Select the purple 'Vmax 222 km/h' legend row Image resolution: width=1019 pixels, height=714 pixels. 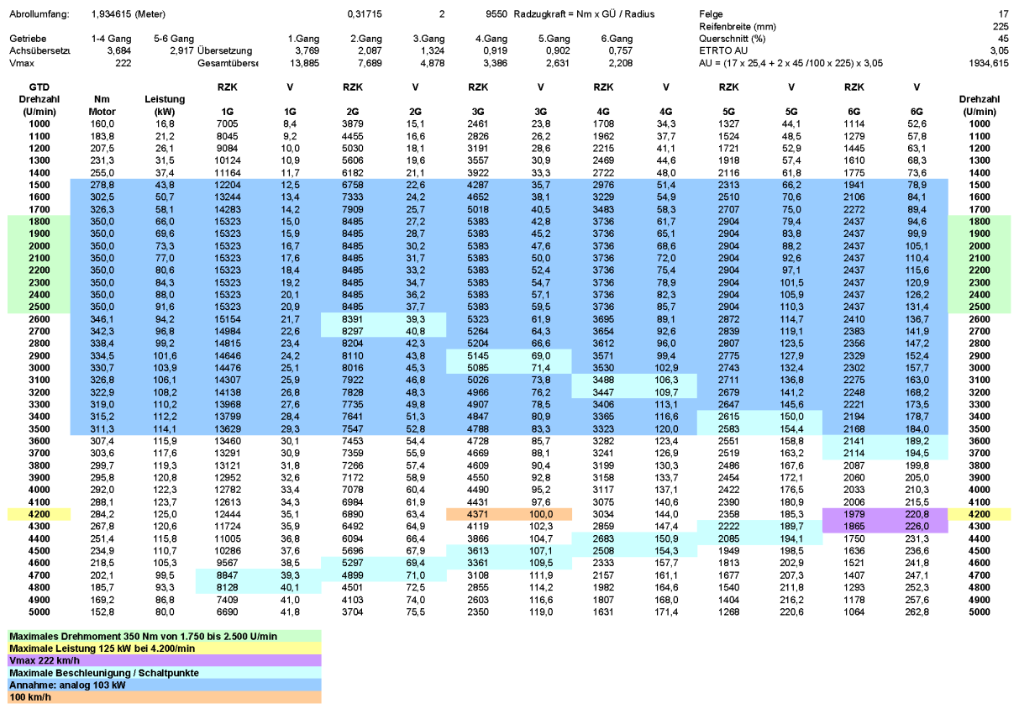click(165, 660)
